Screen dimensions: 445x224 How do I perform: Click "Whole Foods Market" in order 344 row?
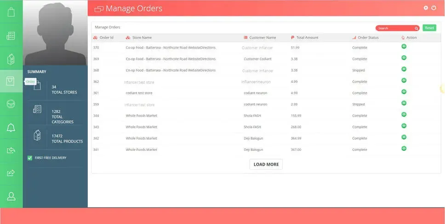tap(141, 116)
